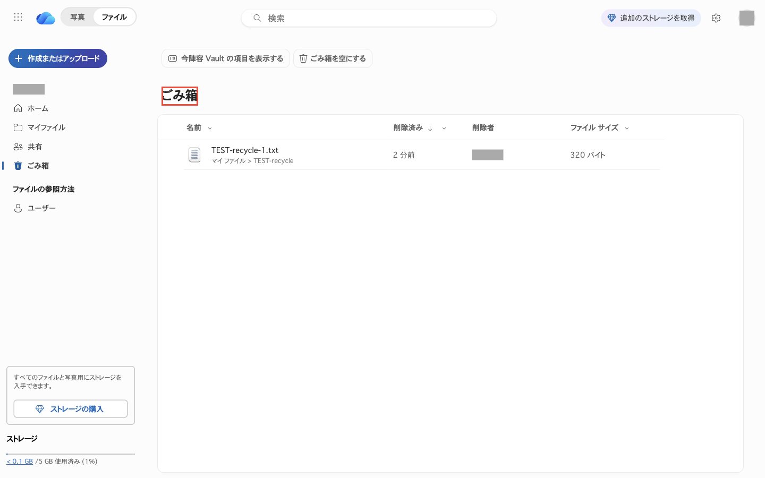
Task: Click the OneDrive cloud logo
Action: [46, 18]
